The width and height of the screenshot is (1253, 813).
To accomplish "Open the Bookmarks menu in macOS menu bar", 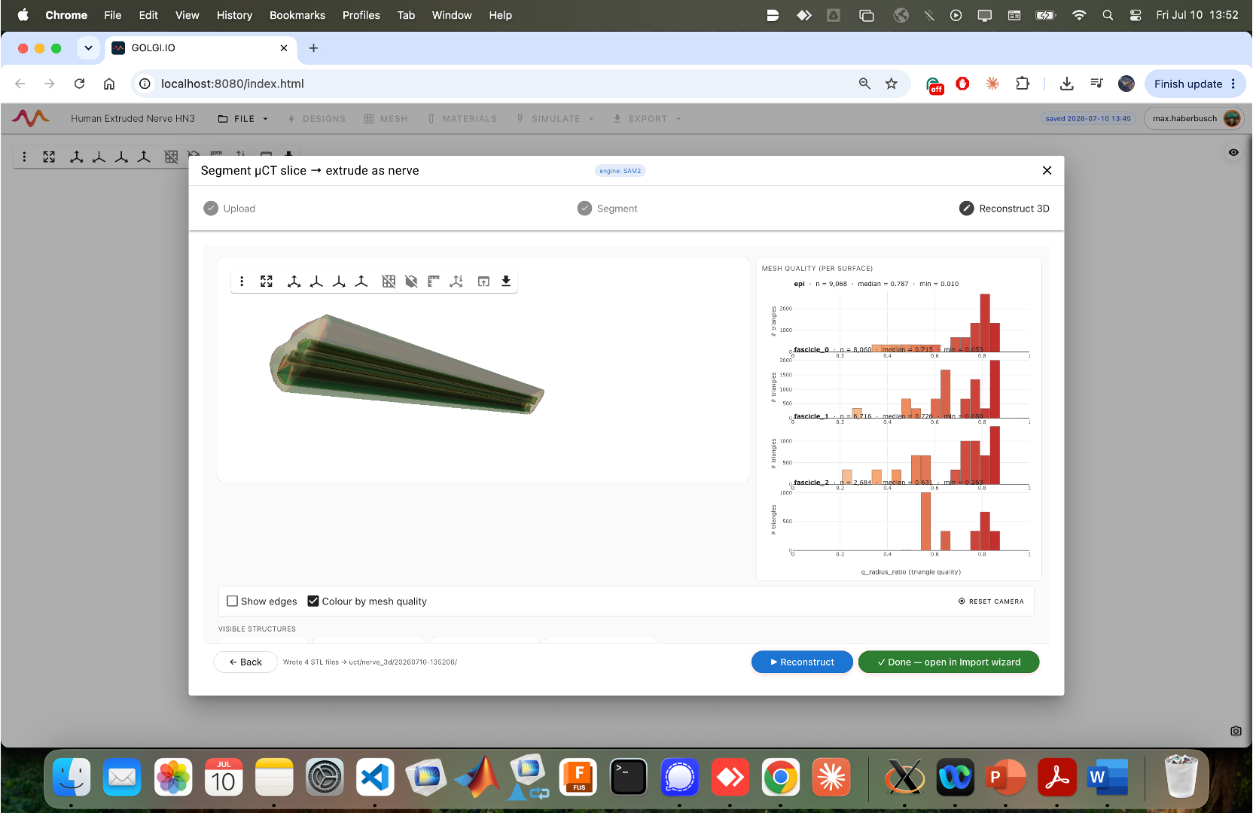I will (297, 15).
